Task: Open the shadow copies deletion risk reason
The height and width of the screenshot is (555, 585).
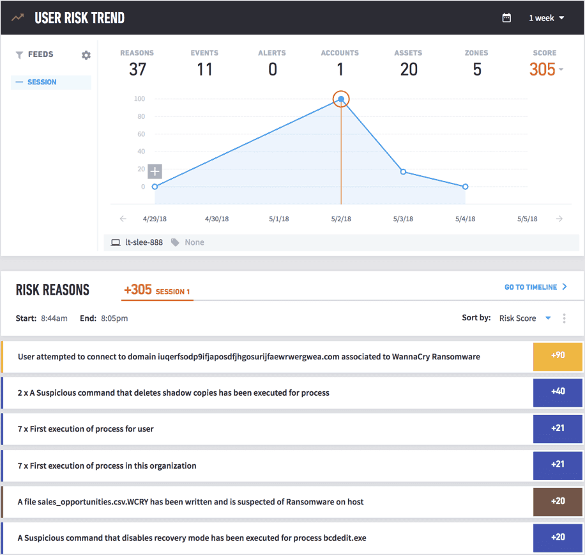Action: point(267,393)
